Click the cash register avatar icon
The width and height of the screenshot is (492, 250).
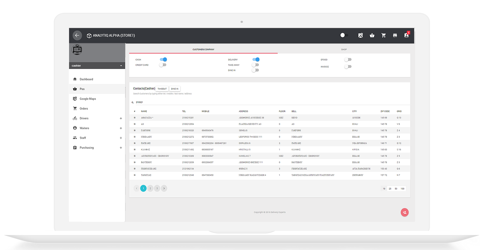(x=77, y=50)
